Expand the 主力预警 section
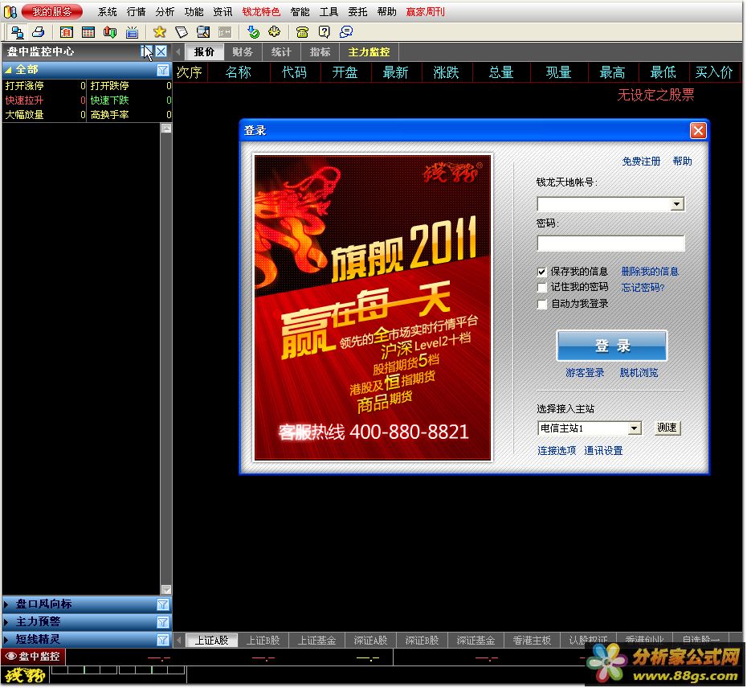This screenshot has width=747, height=688. point(6,622)
